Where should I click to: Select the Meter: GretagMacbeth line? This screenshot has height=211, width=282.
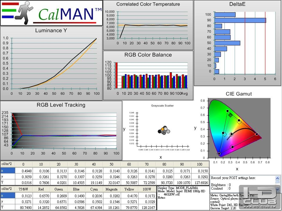click(232, 195)
